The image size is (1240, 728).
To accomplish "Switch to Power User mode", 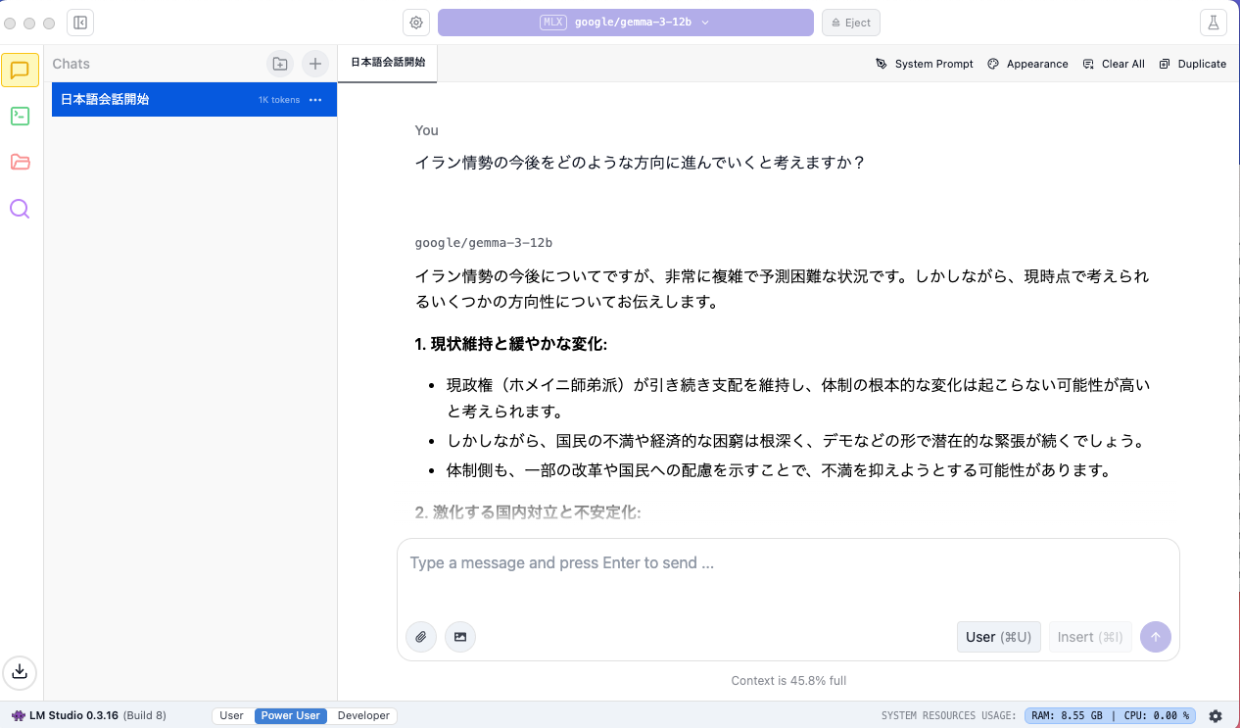I will click(x=291, y=716).
